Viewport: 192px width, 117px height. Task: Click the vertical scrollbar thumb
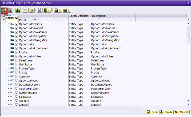coord(189,34)
